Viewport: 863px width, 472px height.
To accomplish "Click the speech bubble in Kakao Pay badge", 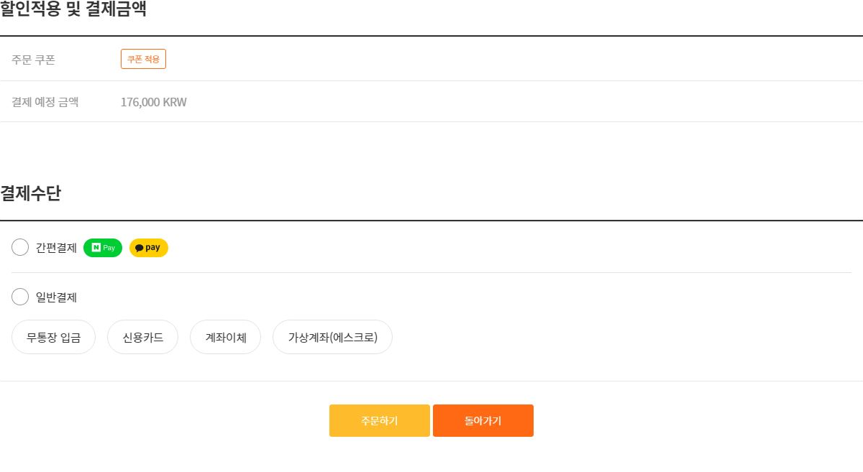I will (x=140, y=248).
